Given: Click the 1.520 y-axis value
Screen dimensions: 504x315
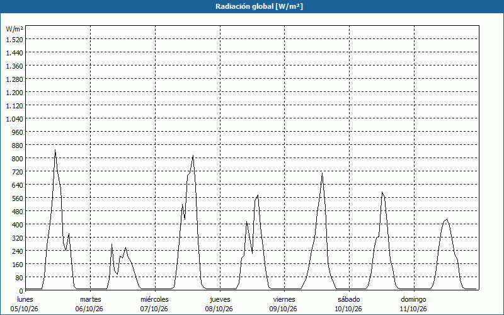Looking at the screenshot, I should click(14, 40).
